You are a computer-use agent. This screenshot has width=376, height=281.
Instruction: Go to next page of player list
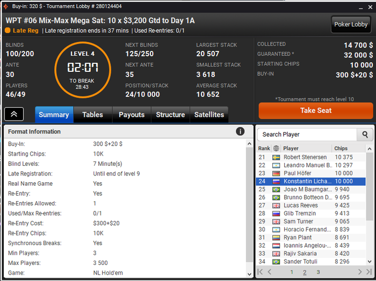click(x=360, y=272)
